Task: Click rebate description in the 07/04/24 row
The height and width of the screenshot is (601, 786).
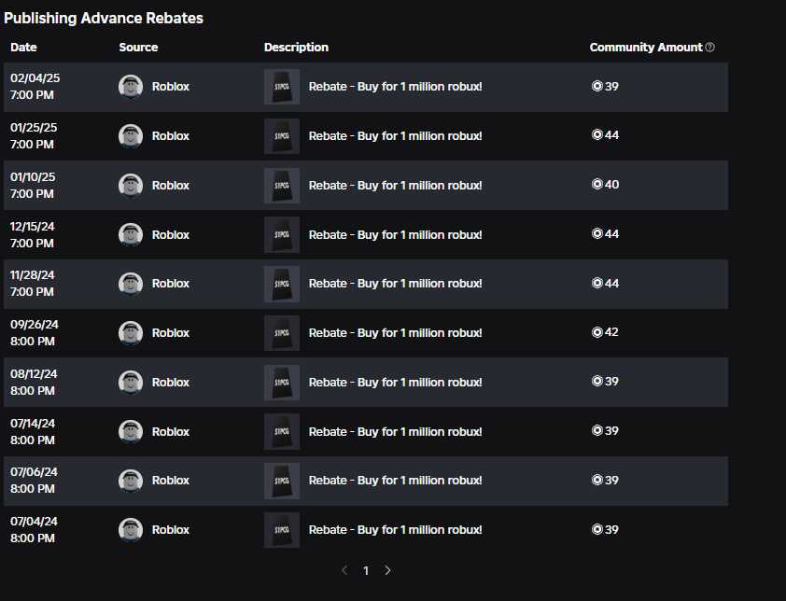Action: [396, 530]
